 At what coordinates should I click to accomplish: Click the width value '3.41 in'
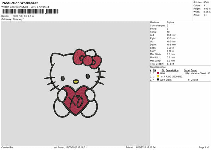(207, 12)
